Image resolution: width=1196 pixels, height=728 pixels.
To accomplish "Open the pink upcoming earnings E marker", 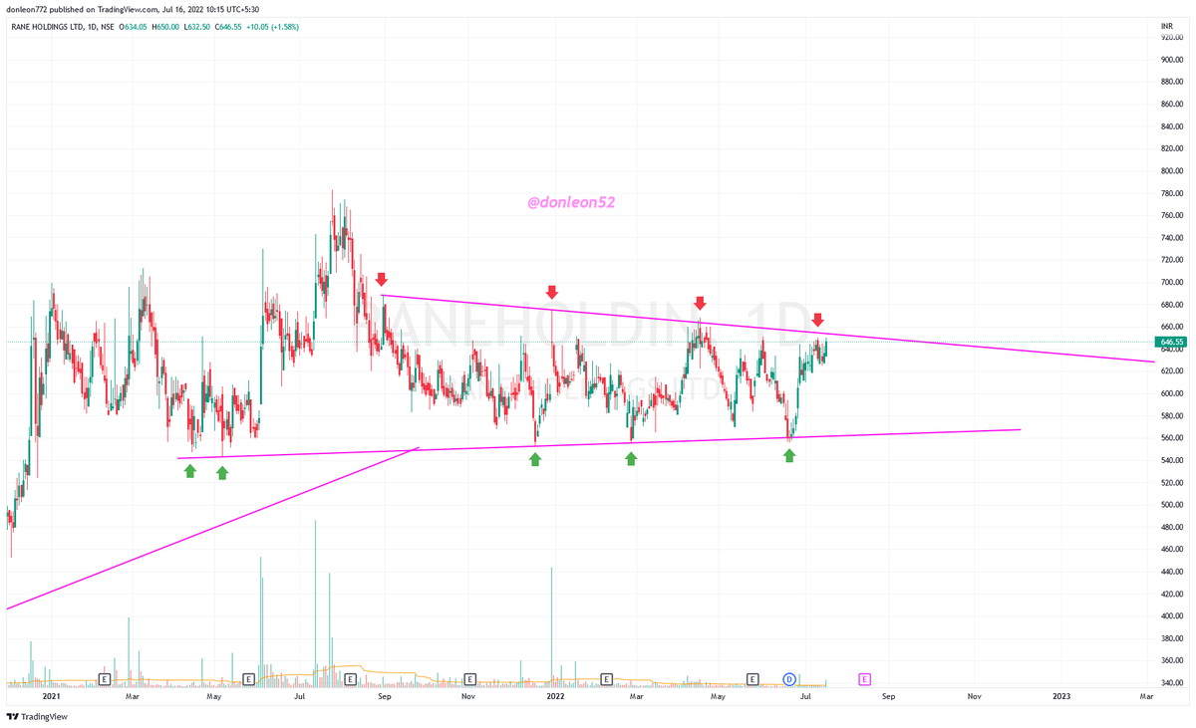I will (864, 679).
